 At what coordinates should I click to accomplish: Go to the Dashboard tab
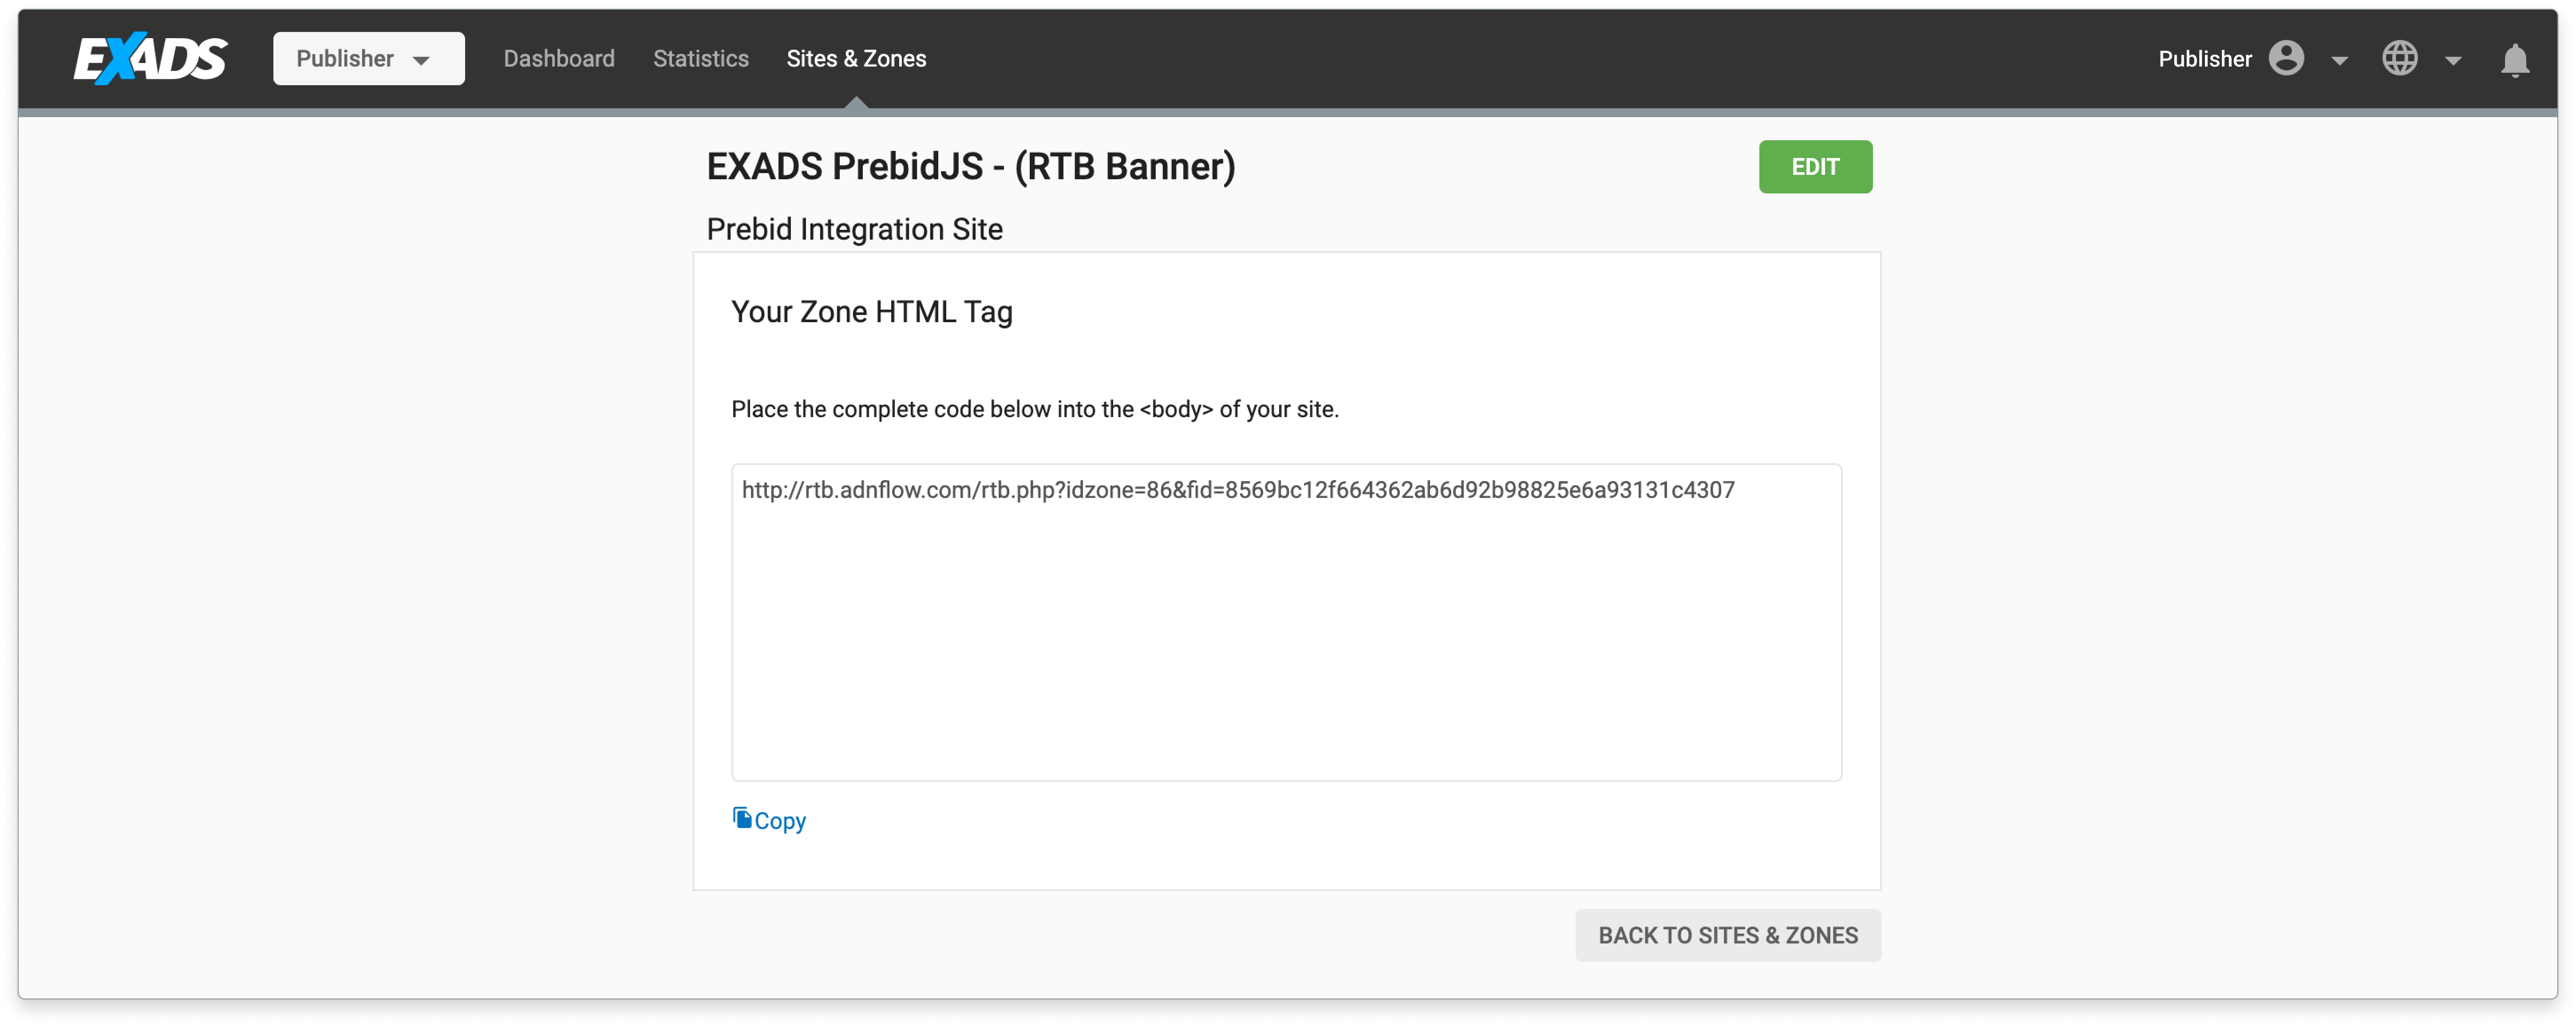(559, 58)
